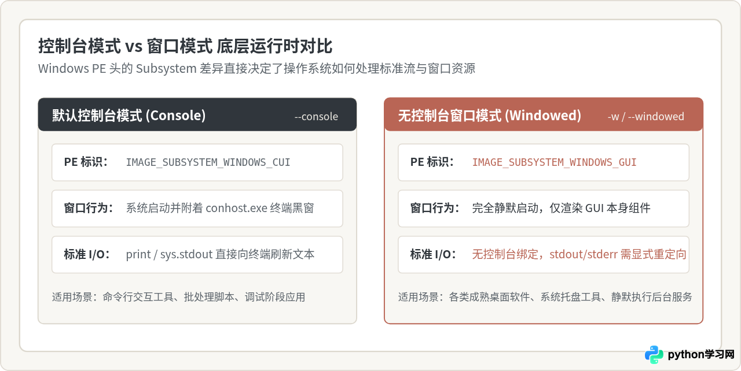Click the PE 标识 label in Windowed card
Viewport: 741px width, 371px height.
[432, 162]
